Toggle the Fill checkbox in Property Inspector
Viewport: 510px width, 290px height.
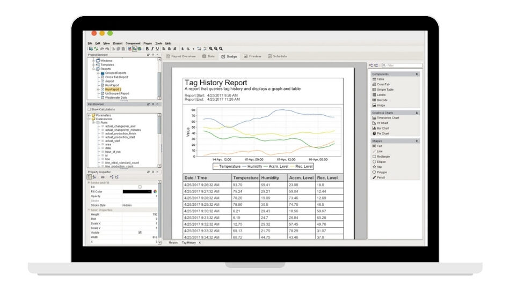[x=140, y=187]
